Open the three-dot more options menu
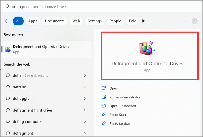Screen dimensions: 203x137 point(184,21)
